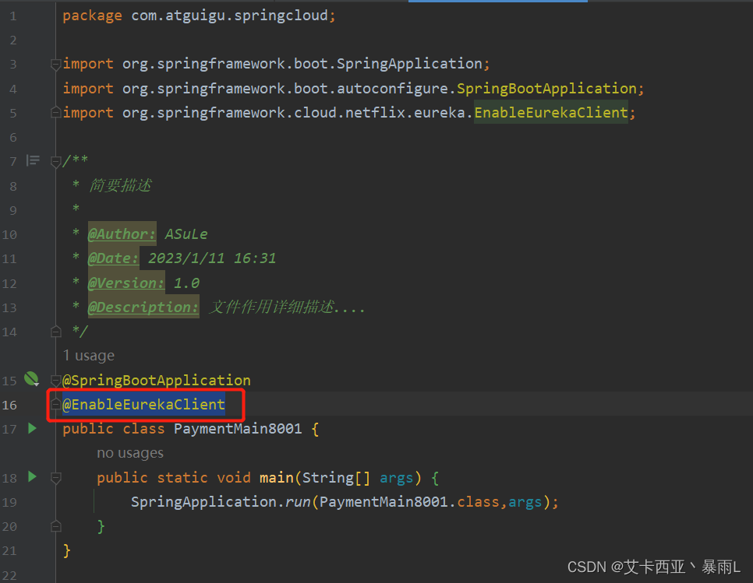Click the author name ASuLe
The width and height of the screenshot is (753, 583).
(186, 234)
